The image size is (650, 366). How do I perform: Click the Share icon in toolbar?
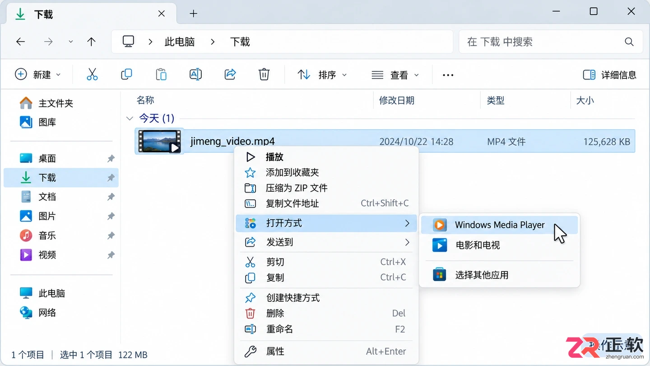230,75
